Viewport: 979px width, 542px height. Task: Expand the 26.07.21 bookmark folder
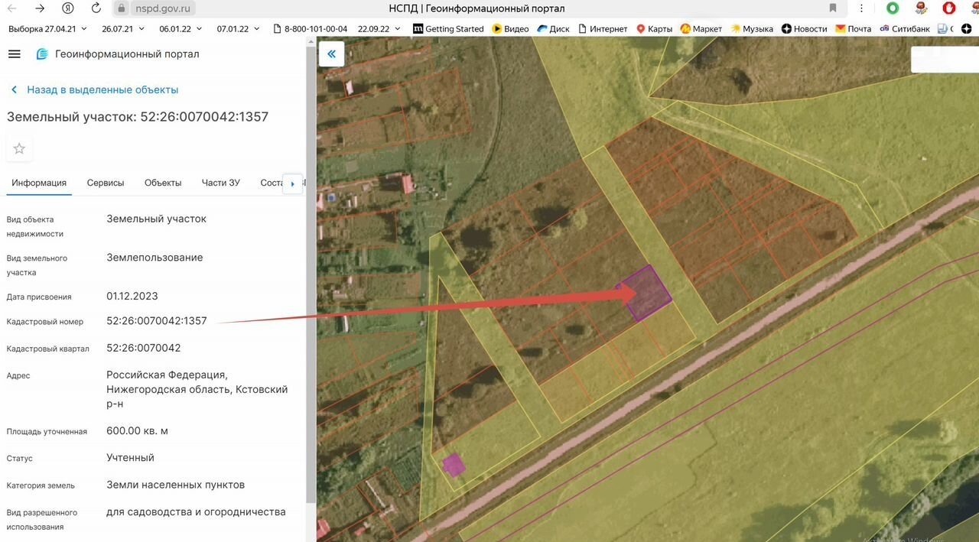click(x=123, y=28)
